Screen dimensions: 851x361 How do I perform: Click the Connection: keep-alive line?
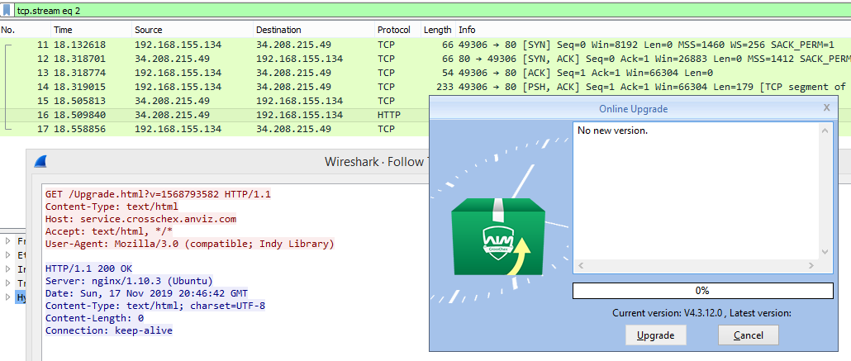click(108, 330)
